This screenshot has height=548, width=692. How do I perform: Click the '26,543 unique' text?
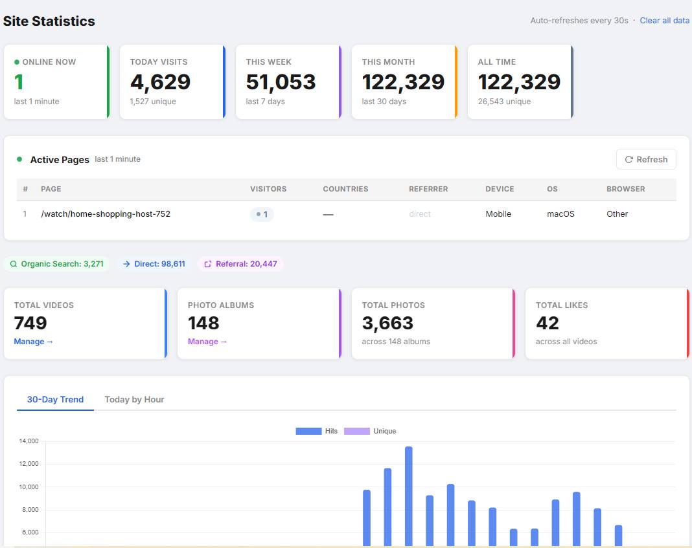coord(504,102)
